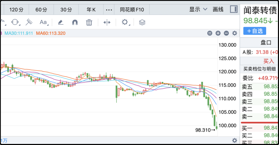Click the 委比 +49.71% value
279x145 pixels.
(x=268, y=78)
